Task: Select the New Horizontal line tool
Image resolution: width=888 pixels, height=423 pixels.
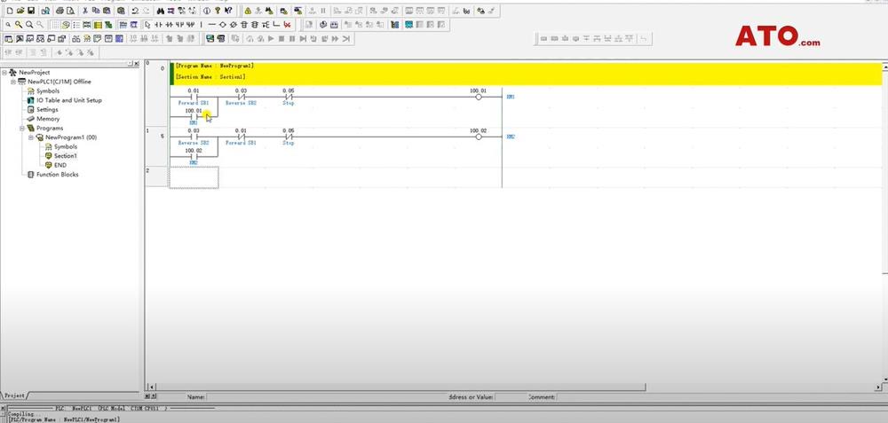Action: (211, 25)
